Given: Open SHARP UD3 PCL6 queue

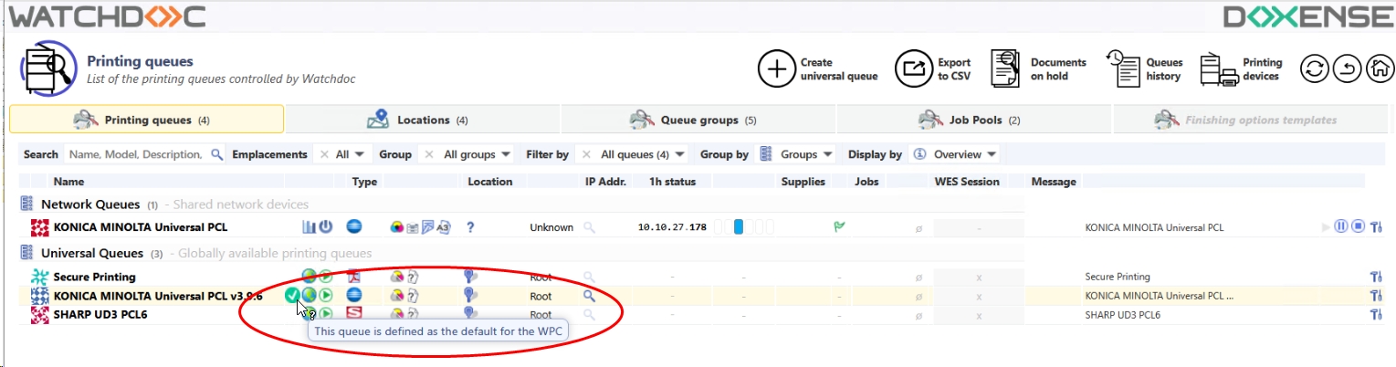Looking at the screenshot, I should click(x=100, y=315).
